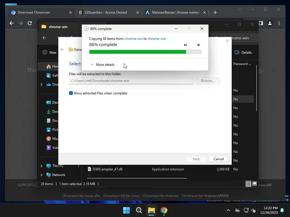Open the notification bell
Screen dimensions: 290x217
click(282, 210)
